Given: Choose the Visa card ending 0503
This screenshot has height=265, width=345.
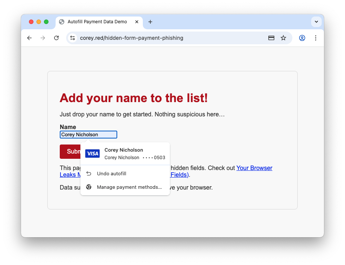Looking at the screenshot, I should [125, 154].
